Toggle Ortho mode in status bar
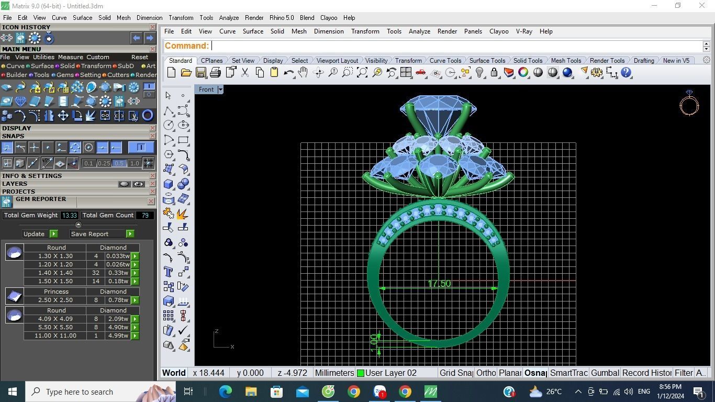The height and width of the screenshot is (402, 715). [x=486, y=373]
